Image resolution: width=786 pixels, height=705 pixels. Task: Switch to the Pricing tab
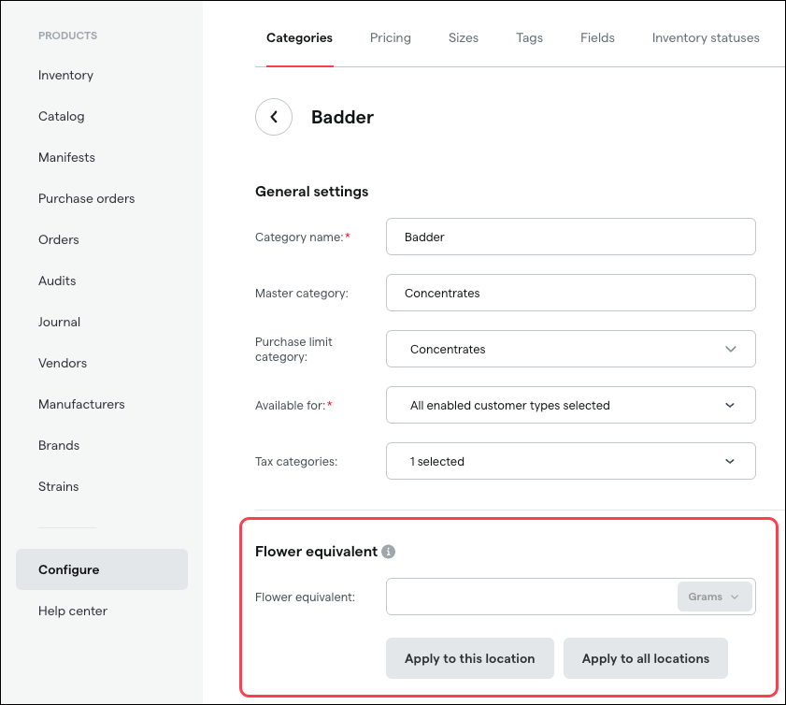tap(390, 37)
